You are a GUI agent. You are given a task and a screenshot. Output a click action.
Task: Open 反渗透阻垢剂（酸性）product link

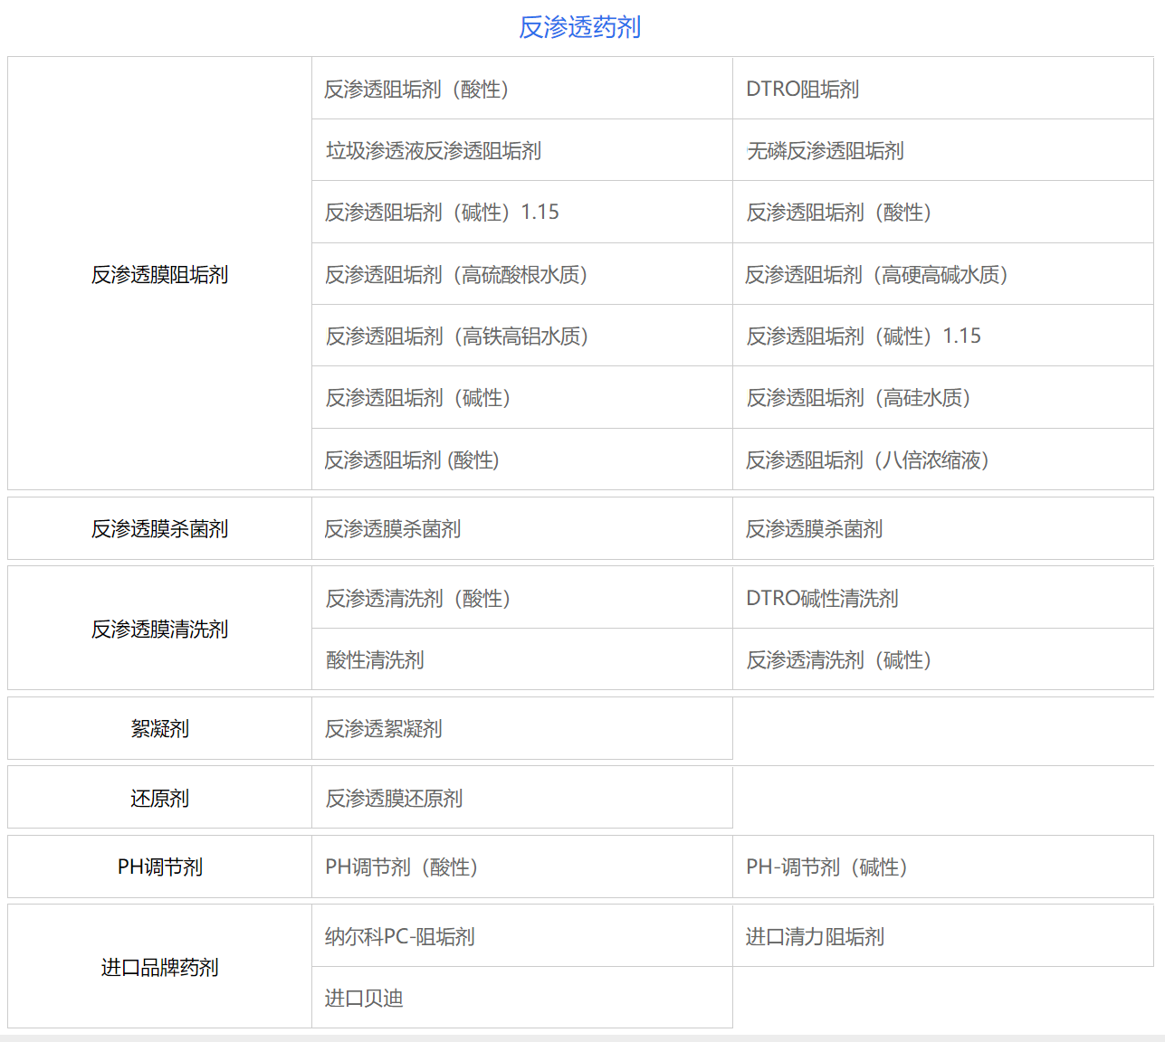tap(418, 89)
